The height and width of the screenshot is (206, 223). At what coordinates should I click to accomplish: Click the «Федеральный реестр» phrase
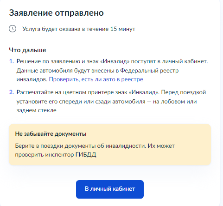click(149, 71)
